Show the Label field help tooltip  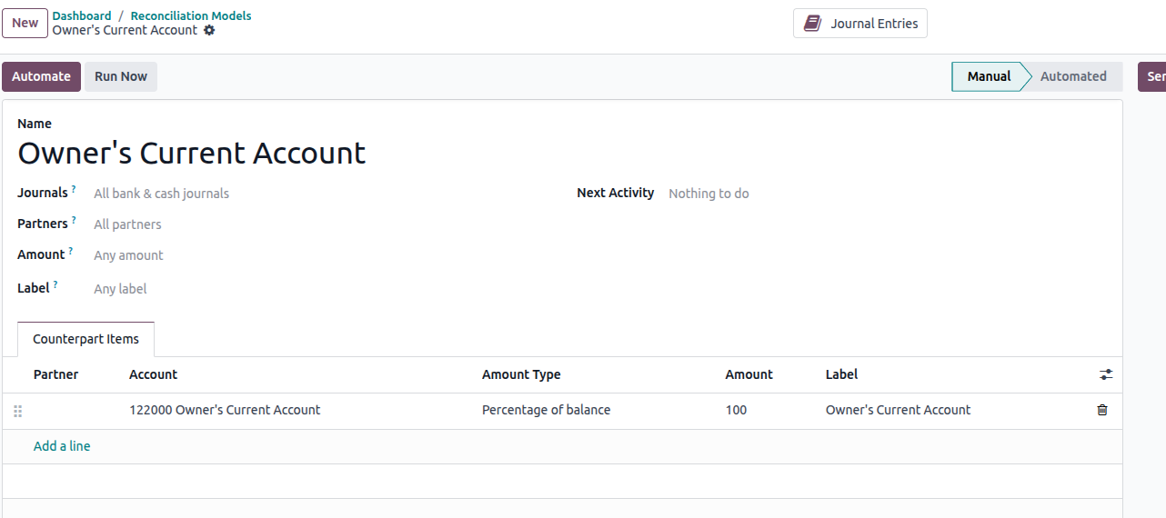(x=55, y=284)
